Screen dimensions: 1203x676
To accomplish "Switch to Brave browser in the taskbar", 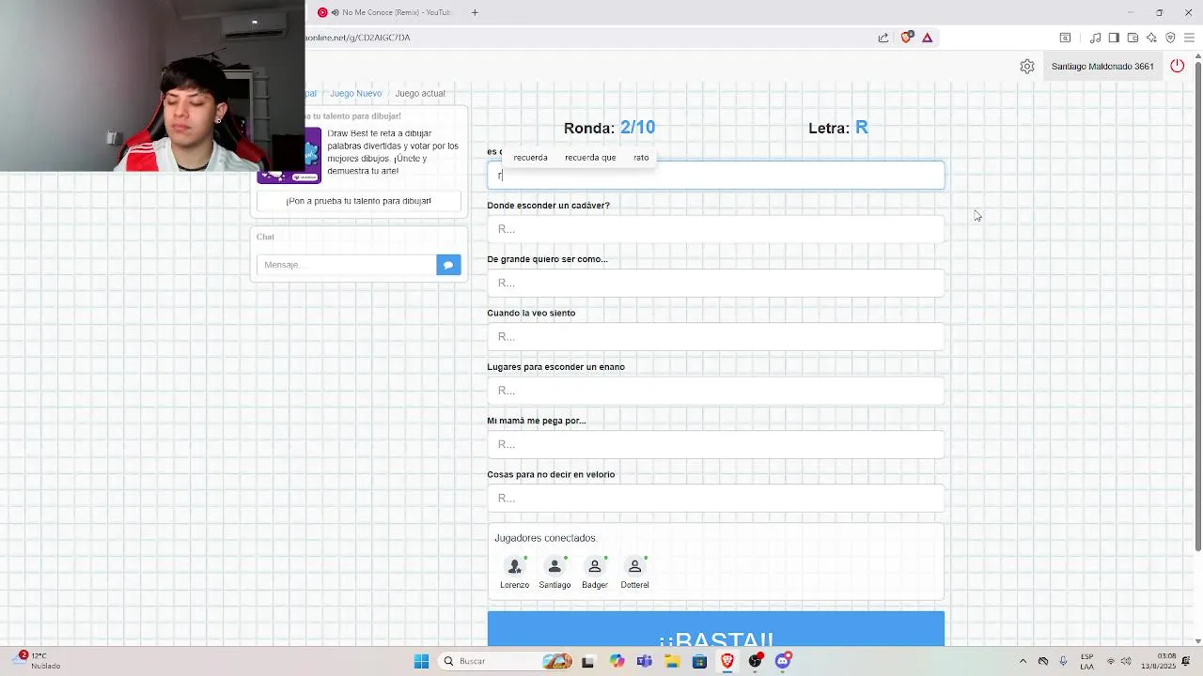I will pos(726,661).
